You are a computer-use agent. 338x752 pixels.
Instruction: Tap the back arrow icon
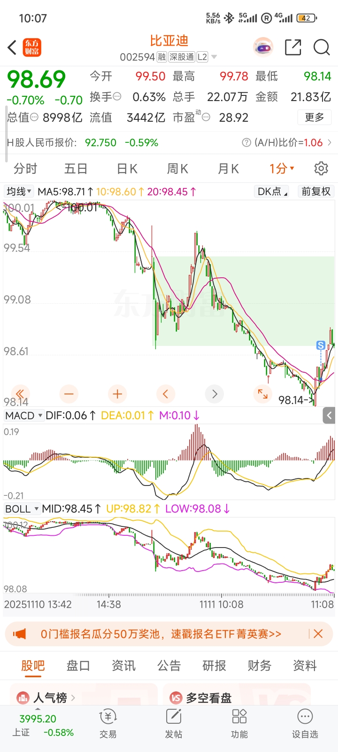(12, 47)
